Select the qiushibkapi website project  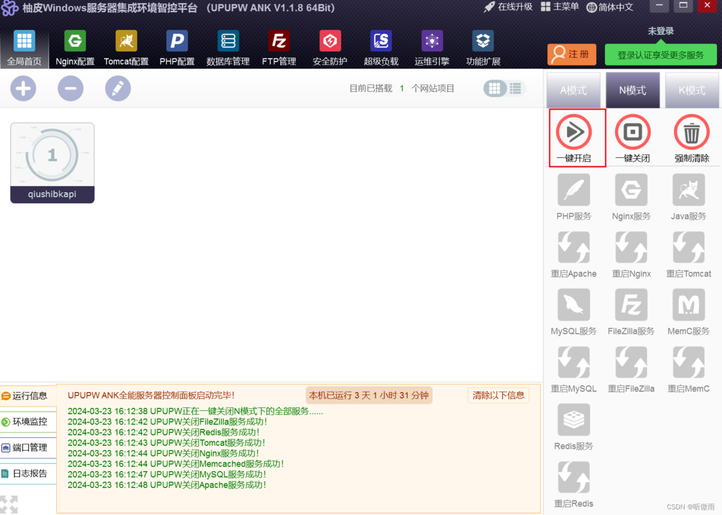52,163
